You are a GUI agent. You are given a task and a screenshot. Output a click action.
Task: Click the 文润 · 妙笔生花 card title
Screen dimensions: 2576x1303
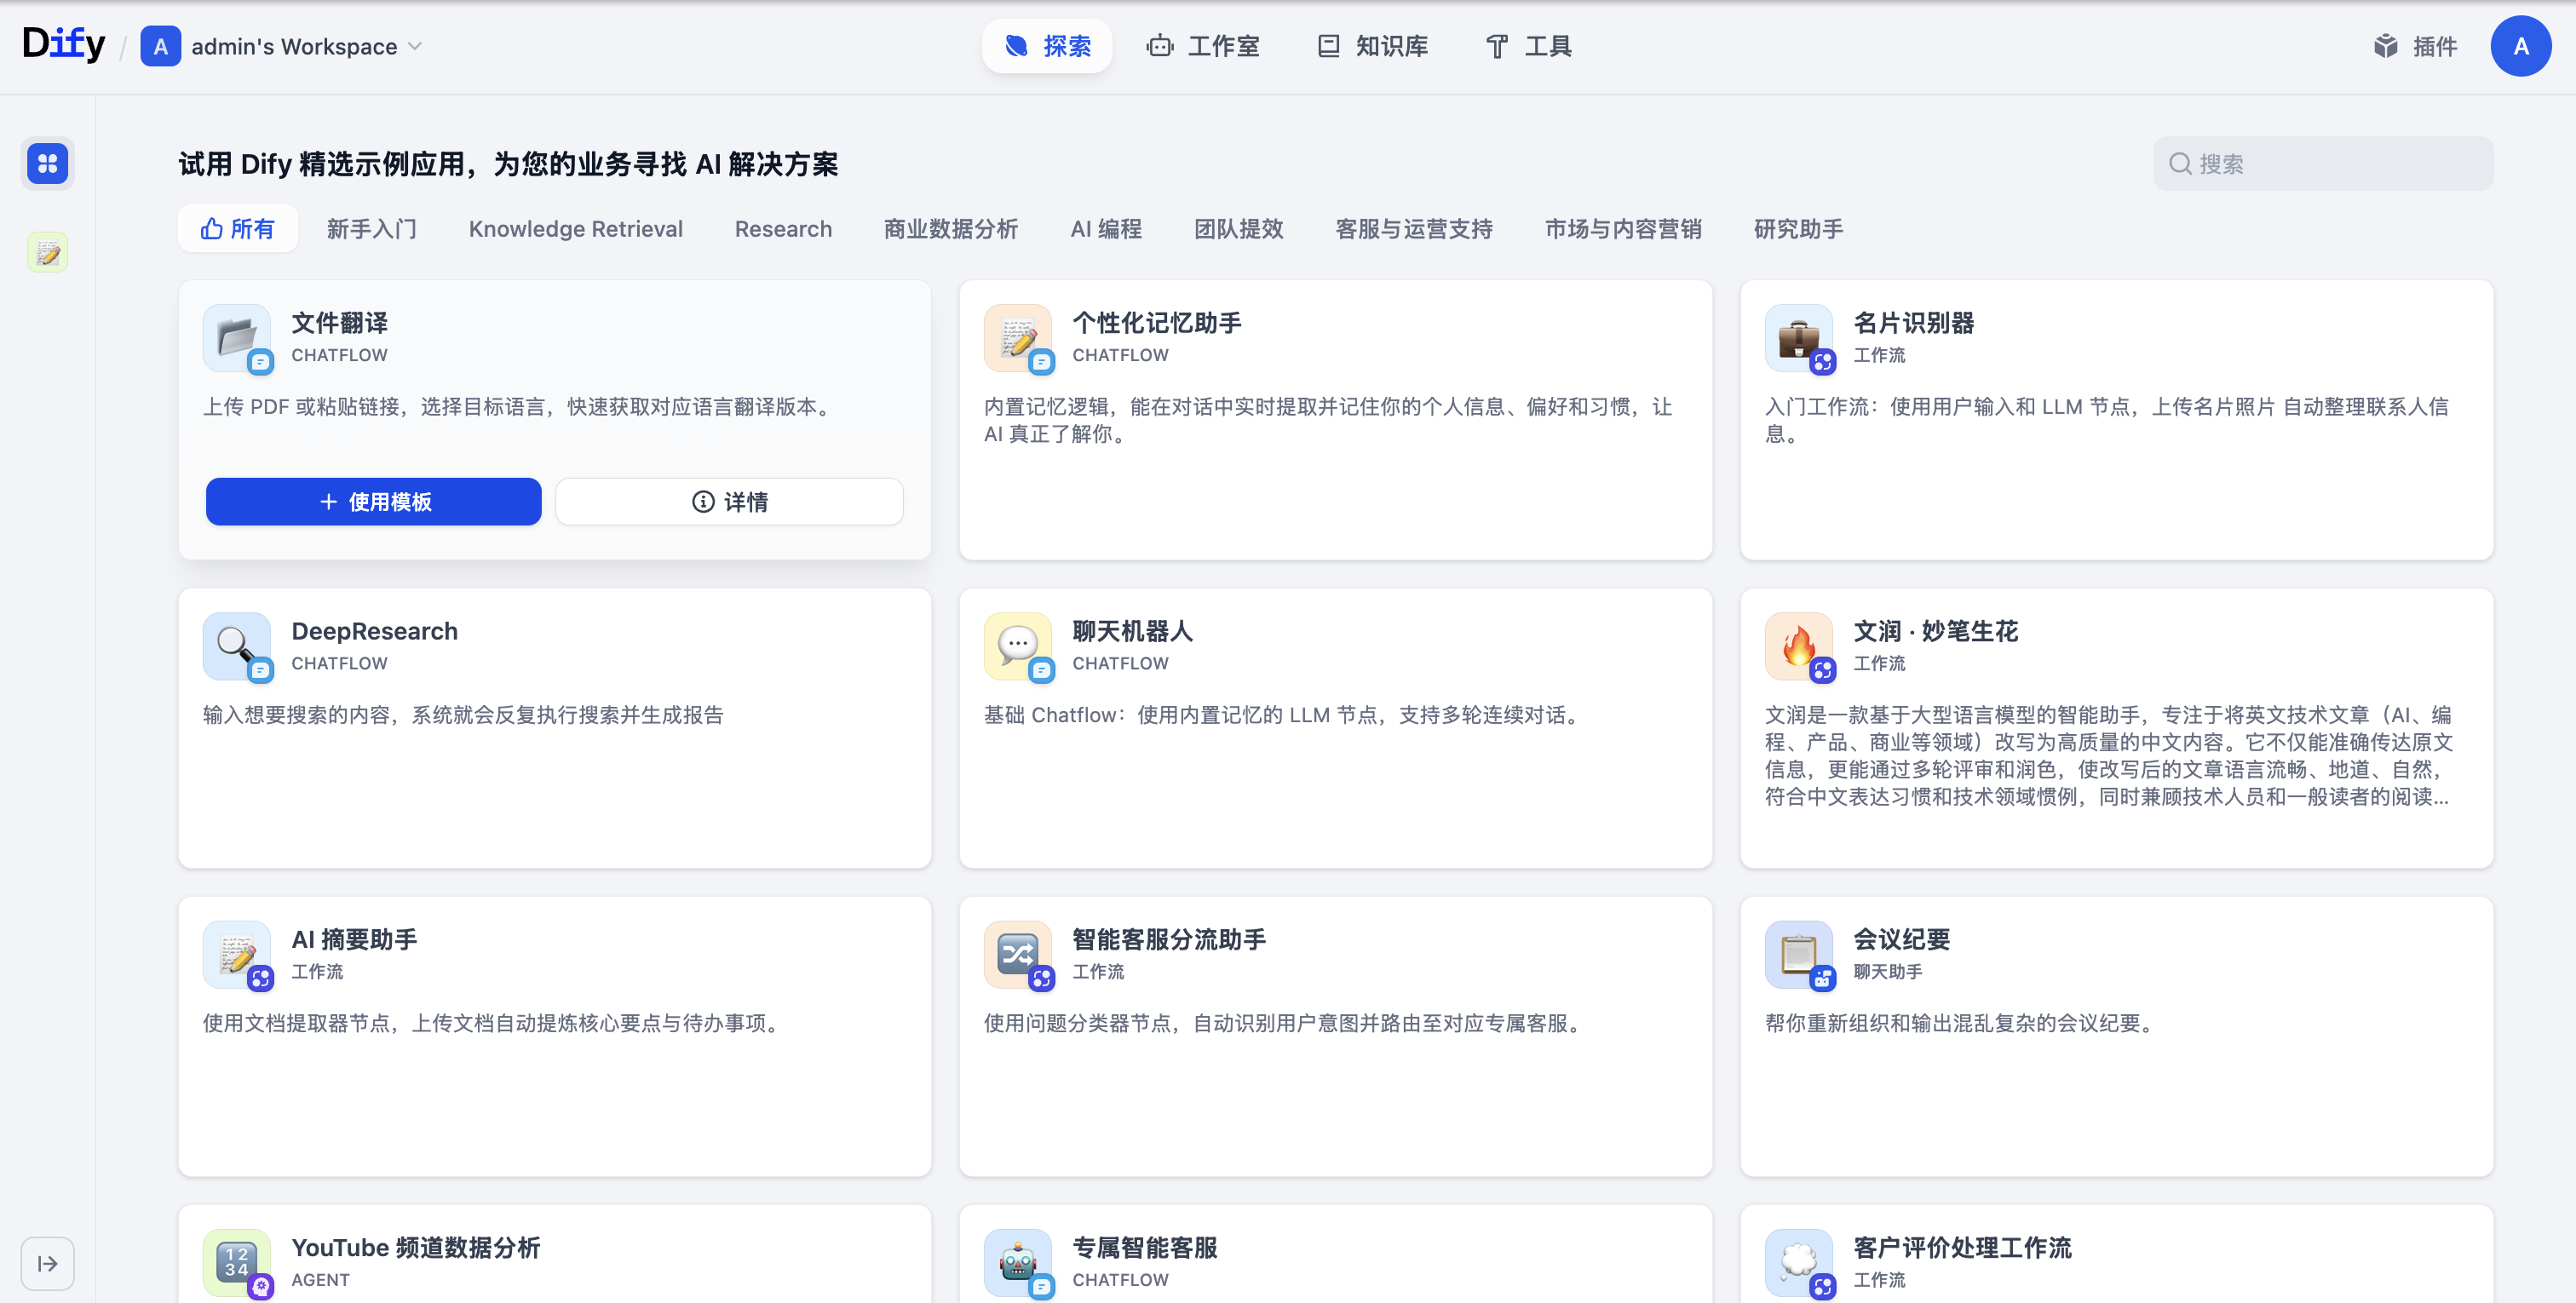(x=1936, y=631)
